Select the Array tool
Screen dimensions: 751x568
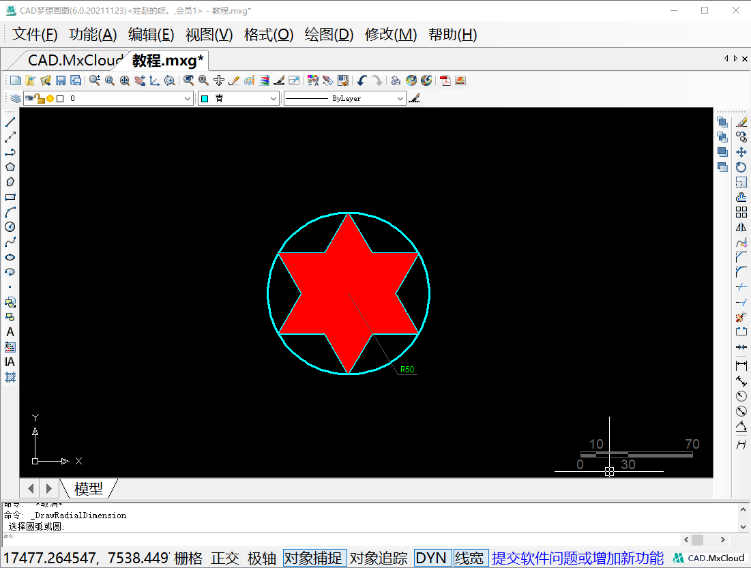tap(741, 212)
